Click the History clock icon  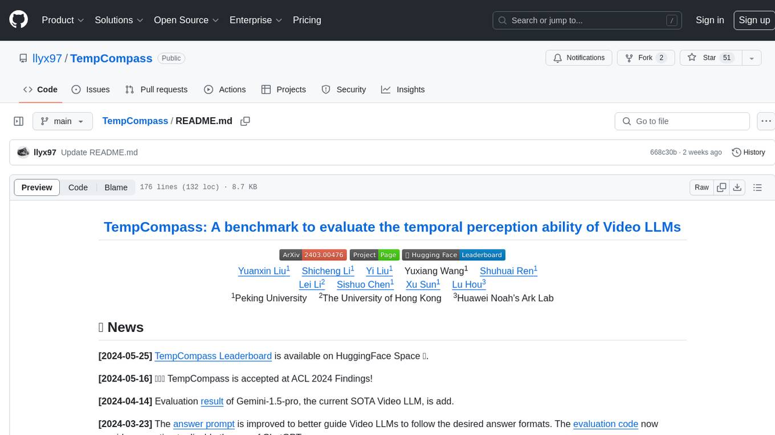(x=736, y=153)
